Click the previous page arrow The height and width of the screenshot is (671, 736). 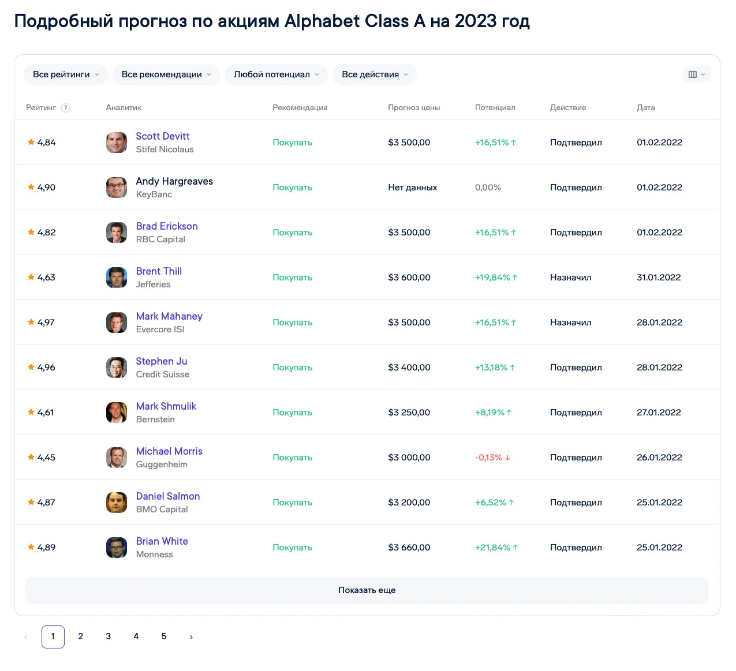25,637
